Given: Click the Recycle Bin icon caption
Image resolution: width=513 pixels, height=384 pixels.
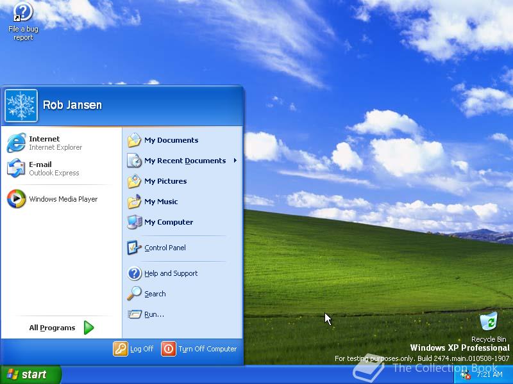Looking at the screenshot, I should 489,339.
